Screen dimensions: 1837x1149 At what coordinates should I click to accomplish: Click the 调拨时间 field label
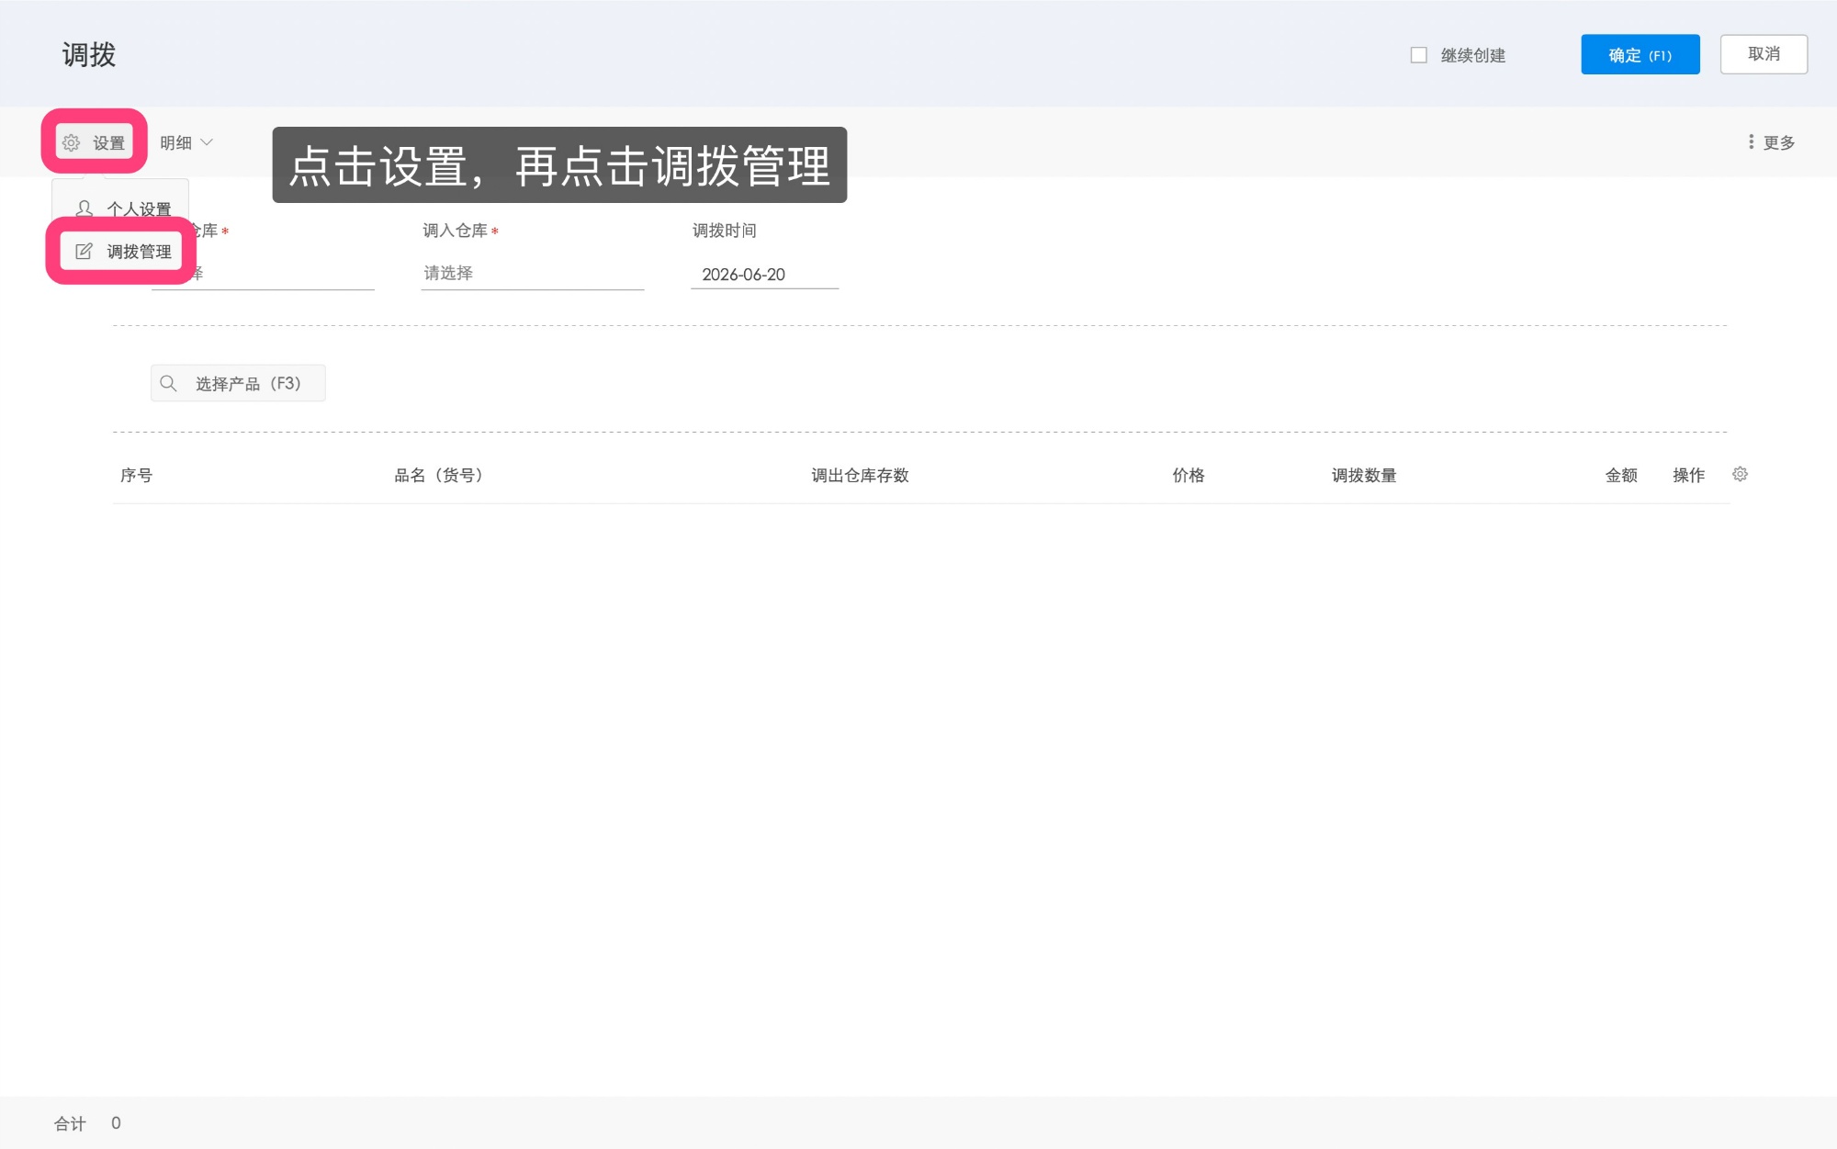[x=724, y=231]
